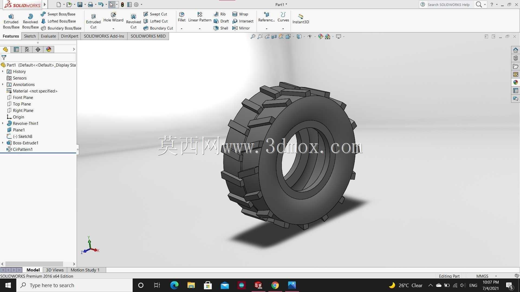Open the Curves tool
Viewport: 520px width, 292px height.
coord(283,17)
